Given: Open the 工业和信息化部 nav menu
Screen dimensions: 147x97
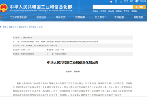Looking at the screenshot, I should pos(18,17).
